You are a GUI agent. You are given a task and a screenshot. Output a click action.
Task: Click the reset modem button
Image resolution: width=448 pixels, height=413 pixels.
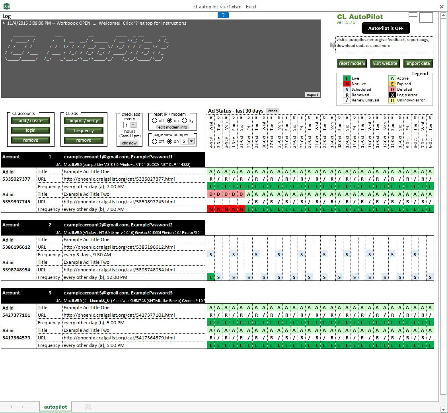(352, 63)
